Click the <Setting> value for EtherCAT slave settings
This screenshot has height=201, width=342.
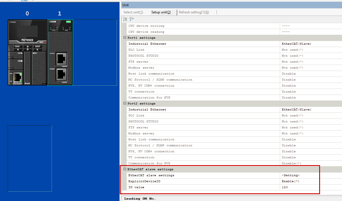pyautogui.click(x=291, y=175)
